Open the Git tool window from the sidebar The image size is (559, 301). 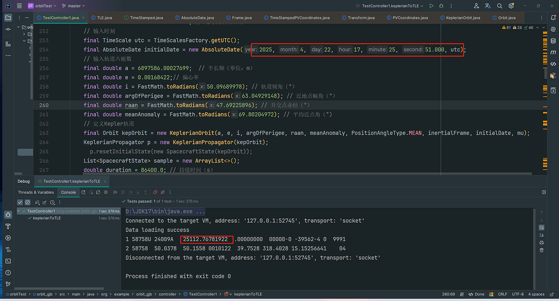pyautogui.click(x=8, y=285)
